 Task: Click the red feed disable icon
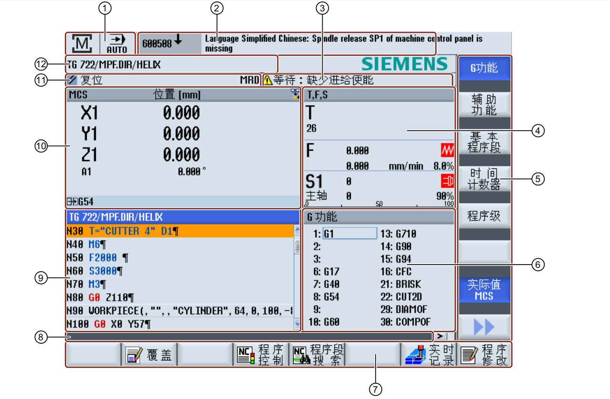coord(447,151)
